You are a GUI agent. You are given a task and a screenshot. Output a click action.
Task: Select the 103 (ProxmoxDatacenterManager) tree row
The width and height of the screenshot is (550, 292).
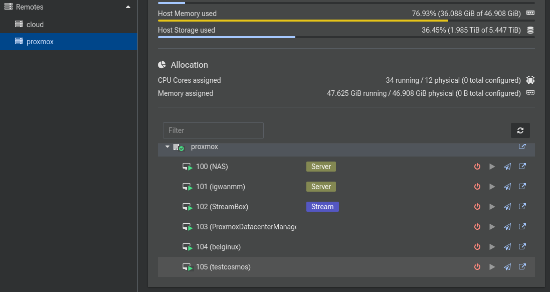[346, 226]
